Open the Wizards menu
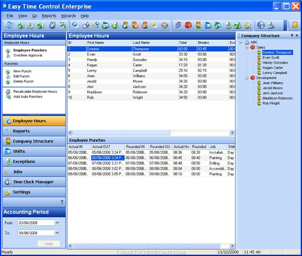Viewport: 302px width, 256px height. tap(68, 16)
